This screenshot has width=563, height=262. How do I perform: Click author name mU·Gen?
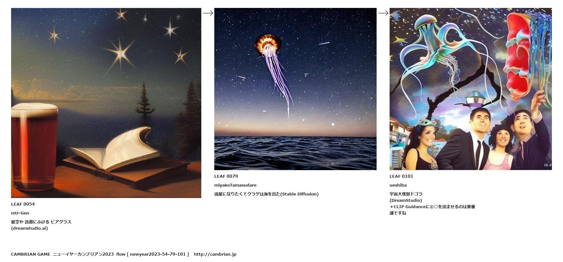(x=20, y=213)
